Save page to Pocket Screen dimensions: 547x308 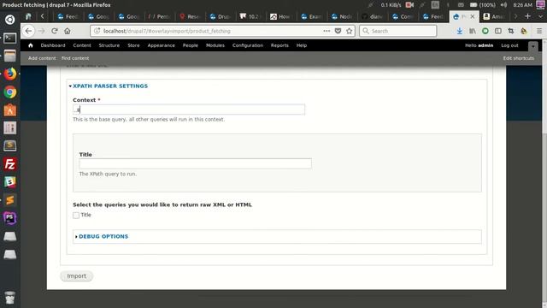[338, 31]
